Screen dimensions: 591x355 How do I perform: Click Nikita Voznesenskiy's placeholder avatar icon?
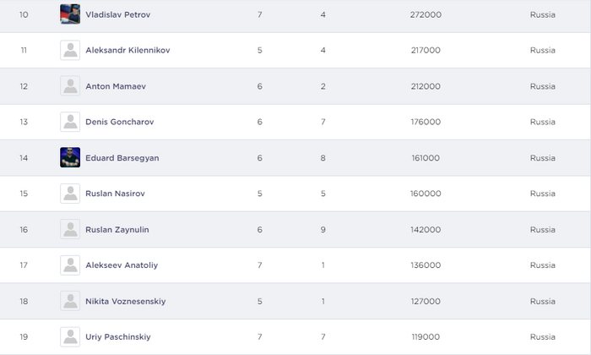click(70, 301)
